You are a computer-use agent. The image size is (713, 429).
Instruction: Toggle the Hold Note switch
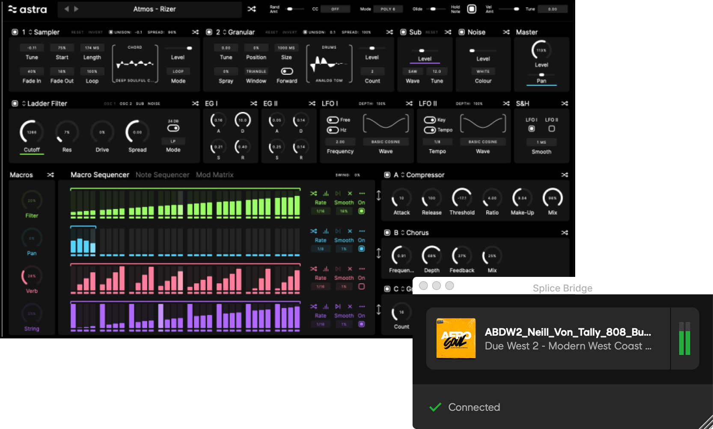(x=471, y=9)
